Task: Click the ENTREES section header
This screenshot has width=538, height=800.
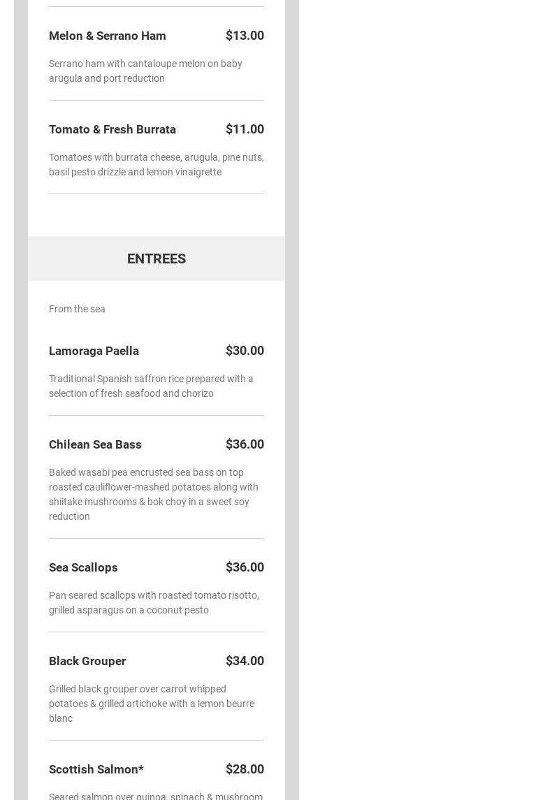Action: pos(157,259)
